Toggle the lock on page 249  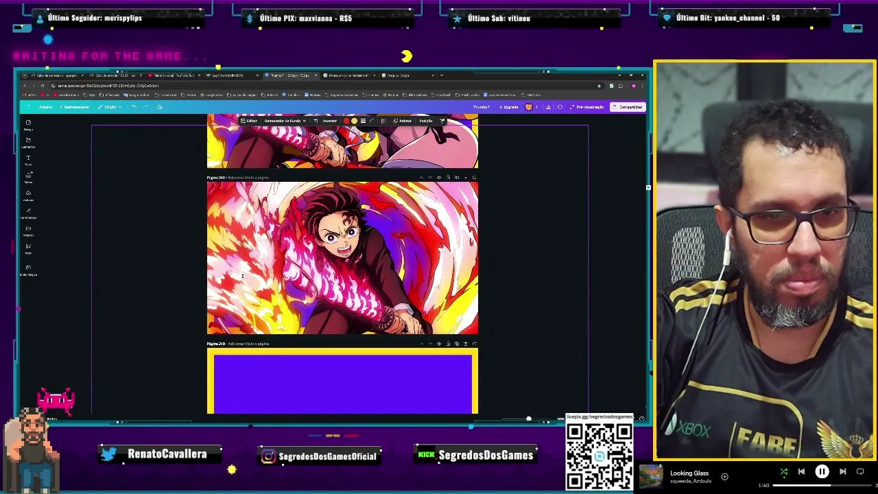pos(448,344)
